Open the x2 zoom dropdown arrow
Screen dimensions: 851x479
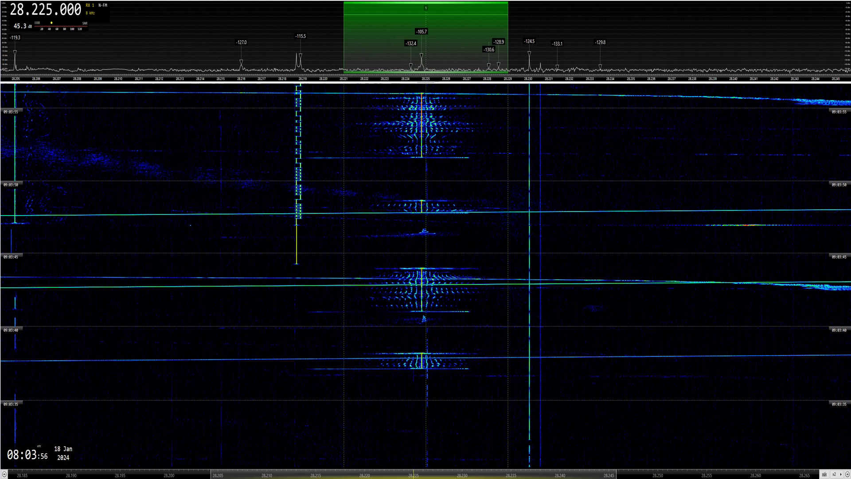pos(840,475)
